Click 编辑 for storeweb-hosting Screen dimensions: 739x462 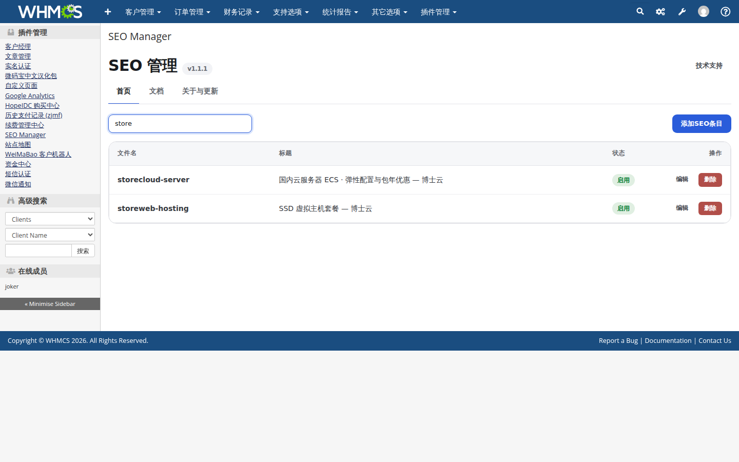tap(682, 208)
